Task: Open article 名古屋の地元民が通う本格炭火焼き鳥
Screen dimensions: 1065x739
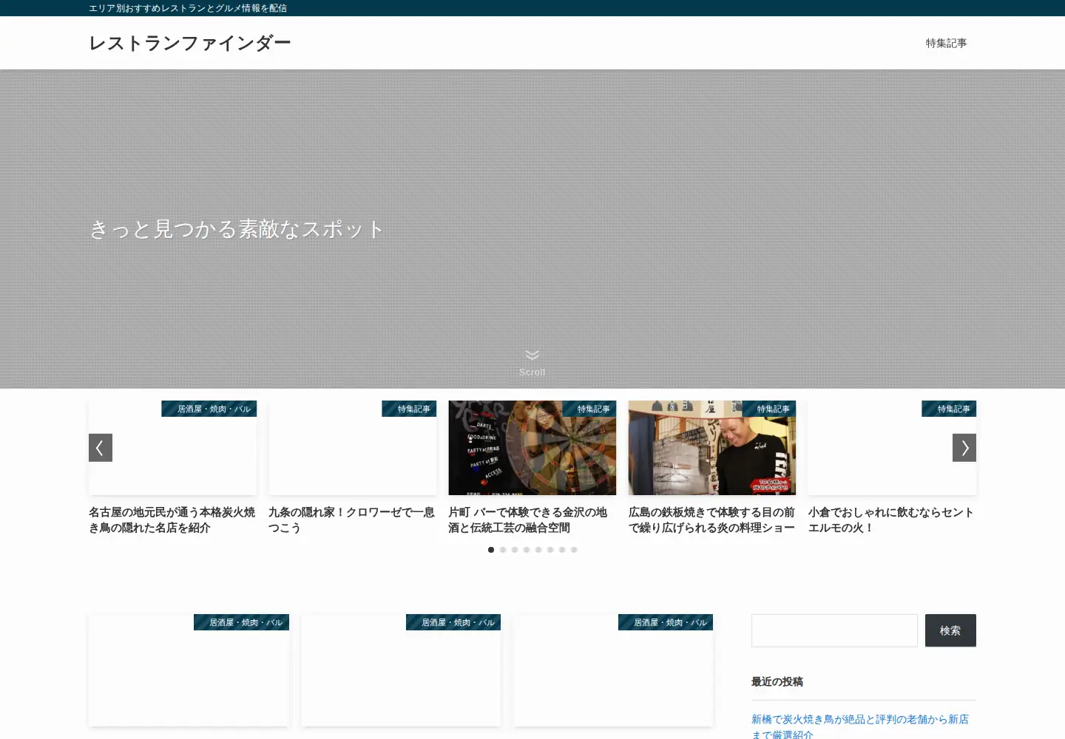Action: click(x=172, y=520)
